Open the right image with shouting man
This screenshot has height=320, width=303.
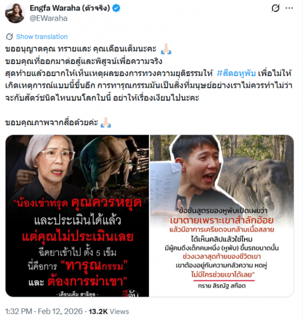click(222, 216)
